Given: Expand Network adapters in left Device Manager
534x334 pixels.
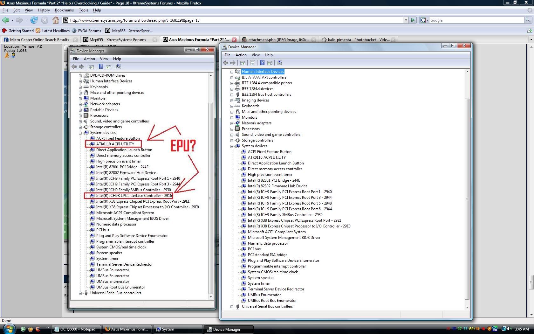Looking at the screenshot, I should coord(80,104).
